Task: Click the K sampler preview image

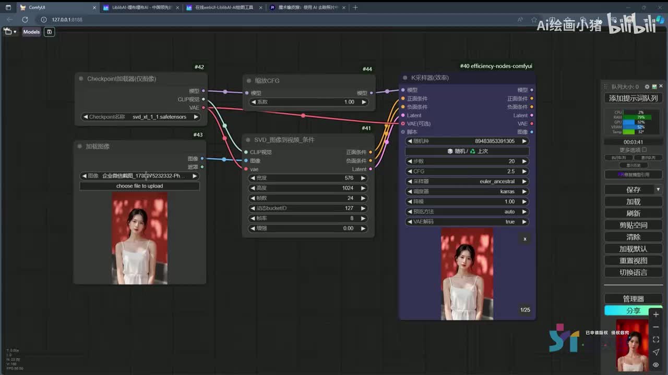Action: point(467,273)
